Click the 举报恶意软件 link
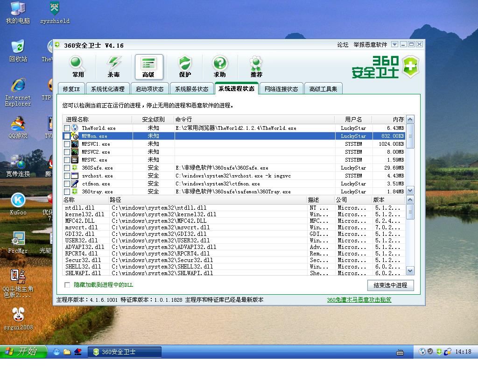Image resolution: width=478 pixels, height=383 pixels. 370,45
